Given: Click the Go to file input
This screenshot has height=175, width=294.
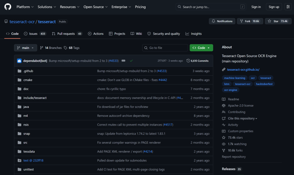Looking at the screenshot, I should tap(165, 48).
